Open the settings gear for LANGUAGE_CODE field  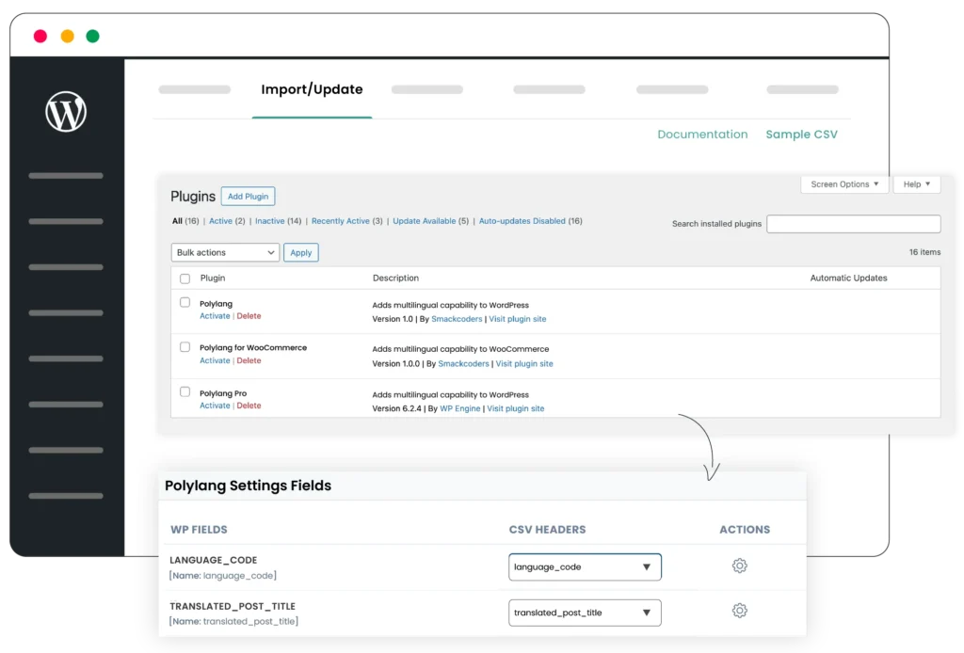739,565
